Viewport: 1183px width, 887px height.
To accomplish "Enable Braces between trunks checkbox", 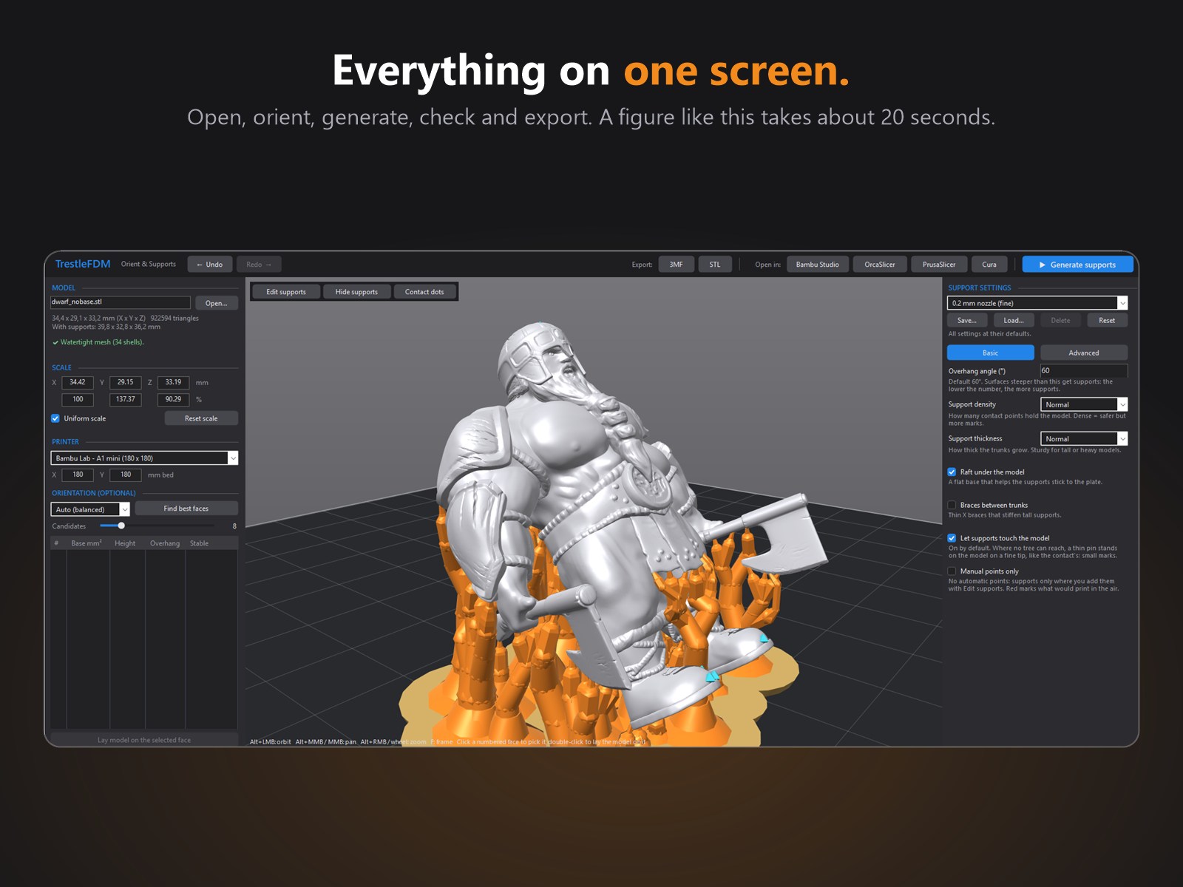I will pyautogui.click(x=952, y=505).
